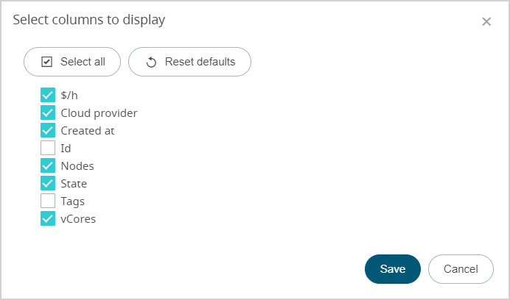The image size is (510, 300).
Task: Enable the Id column checkbox
Action: (48, 148)
